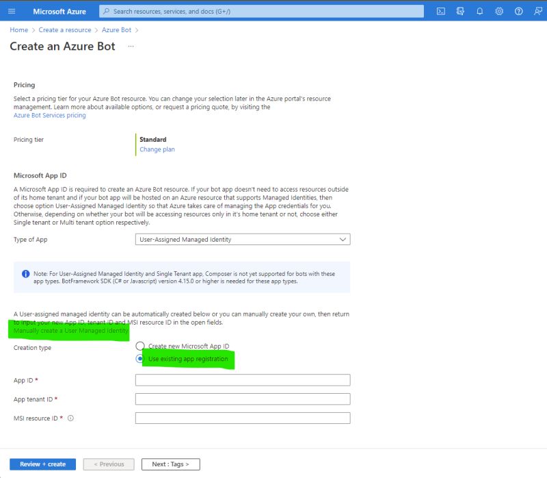Image resolution: width=547 pixels, height=478 pixels.
Task: Open the Type of App dropdown
Action: pos(243,239)
